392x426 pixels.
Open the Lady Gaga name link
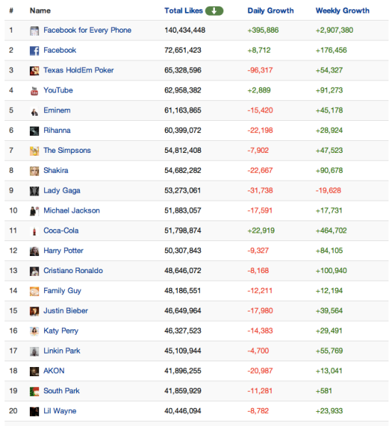coord(62,191)
